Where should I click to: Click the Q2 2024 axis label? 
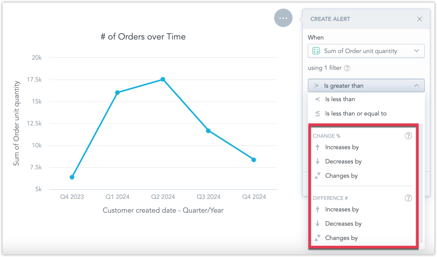pyautogui.click(x=163, y=197)
